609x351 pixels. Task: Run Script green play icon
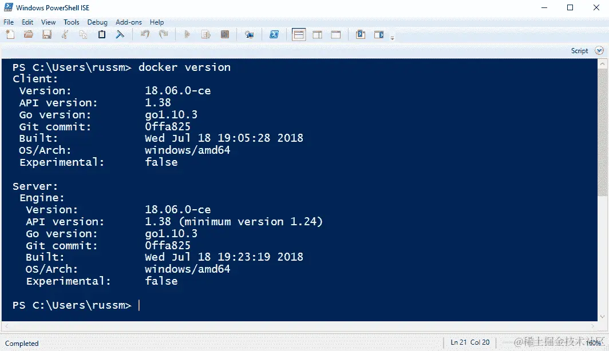(x=187, y=34)
